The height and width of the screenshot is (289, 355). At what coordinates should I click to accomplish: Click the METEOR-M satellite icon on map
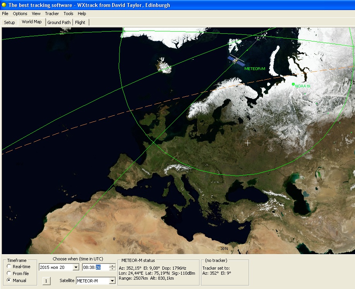pyautogui.click(x=236, y=60)
